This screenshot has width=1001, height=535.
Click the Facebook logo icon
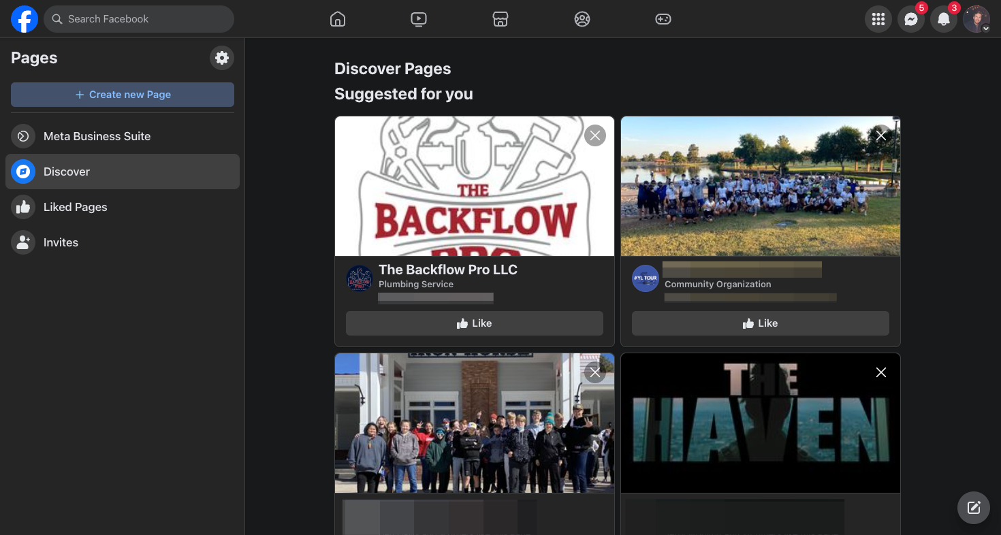(x=24, y=19)
